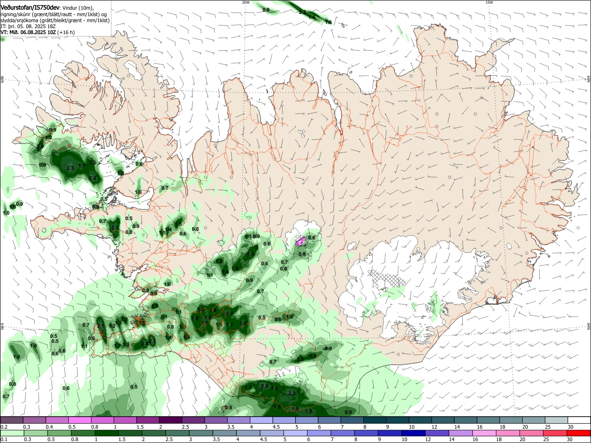The height and width of the screenshot is (443, 591).
Task: Click the 'VT: Mið. 06.08.2025 10Z' valid time text
Action: tap(28, 32)
